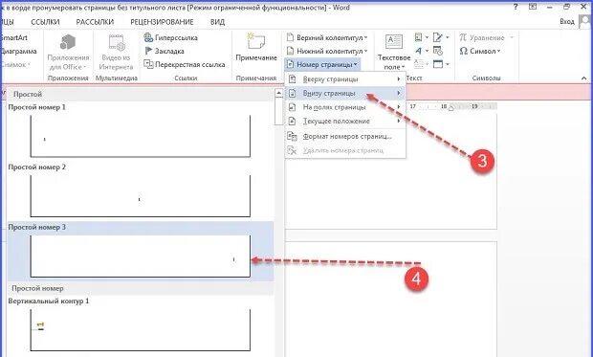Click the account avatar next to Вход

click(585, 22)
